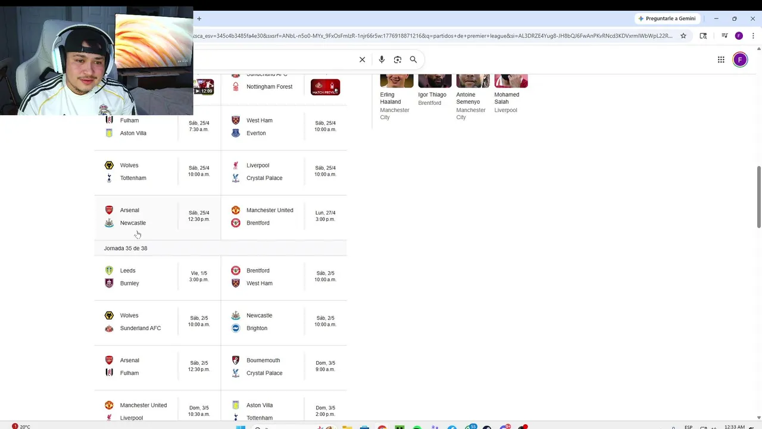Click Leeds crest in Jornada 35

[x=109, y=271]
